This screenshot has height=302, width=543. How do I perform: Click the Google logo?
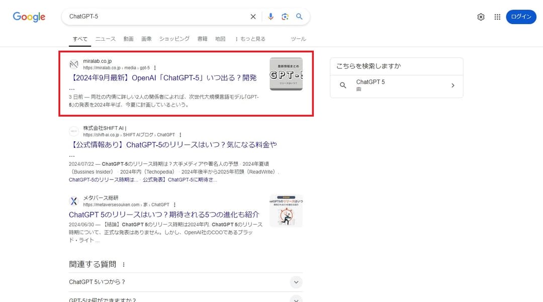tap(29, 17)
